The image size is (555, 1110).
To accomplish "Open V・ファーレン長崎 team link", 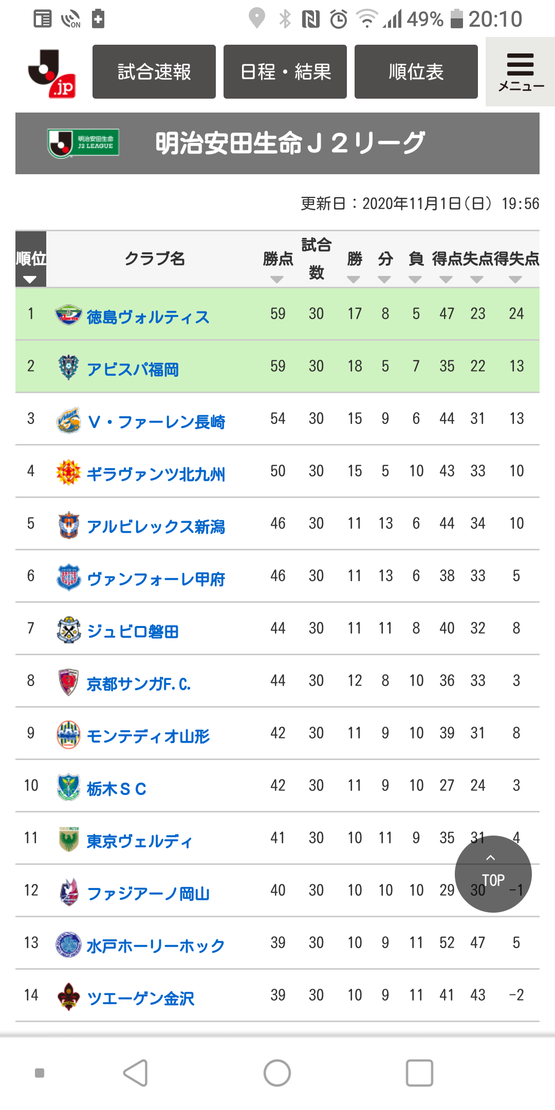I will (x=156, y=422).
